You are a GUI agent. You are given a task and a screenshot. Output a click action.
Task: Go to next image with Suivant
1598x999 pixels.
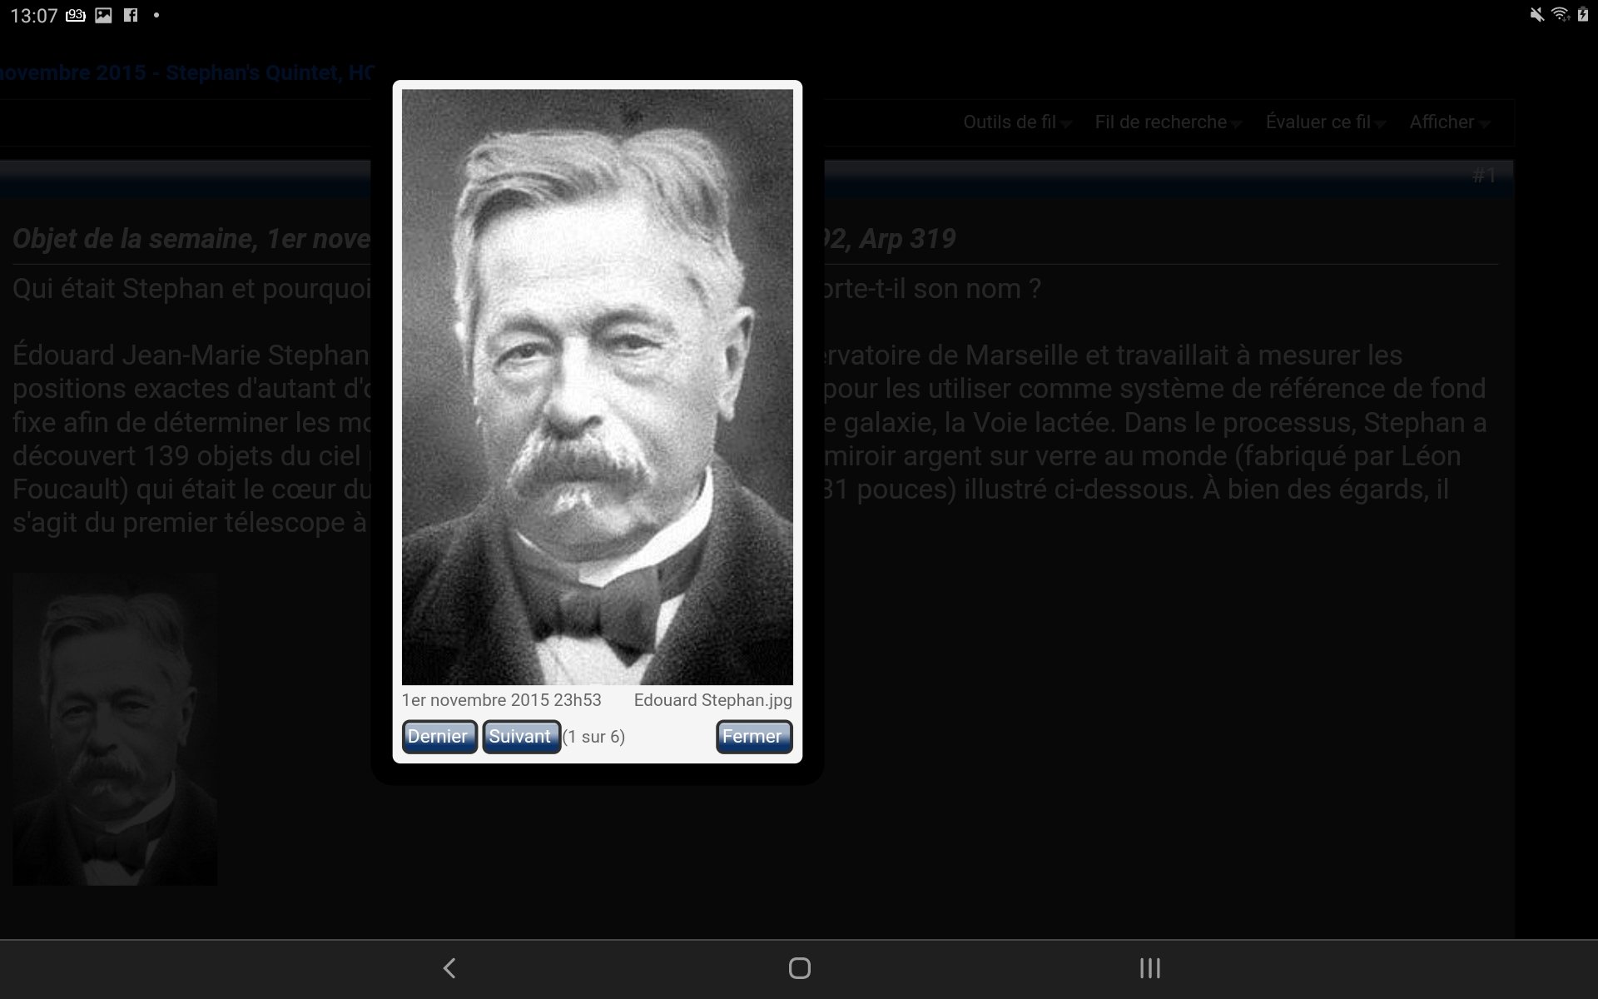point(521,737)
